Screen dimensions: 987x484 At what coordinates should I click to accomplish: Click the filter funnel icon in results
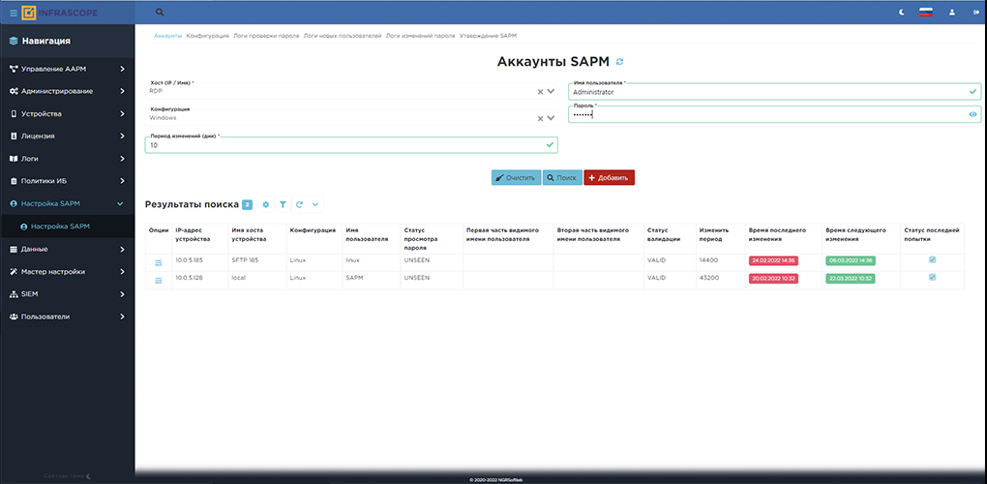pyautogui.click(x=283, y=205)
